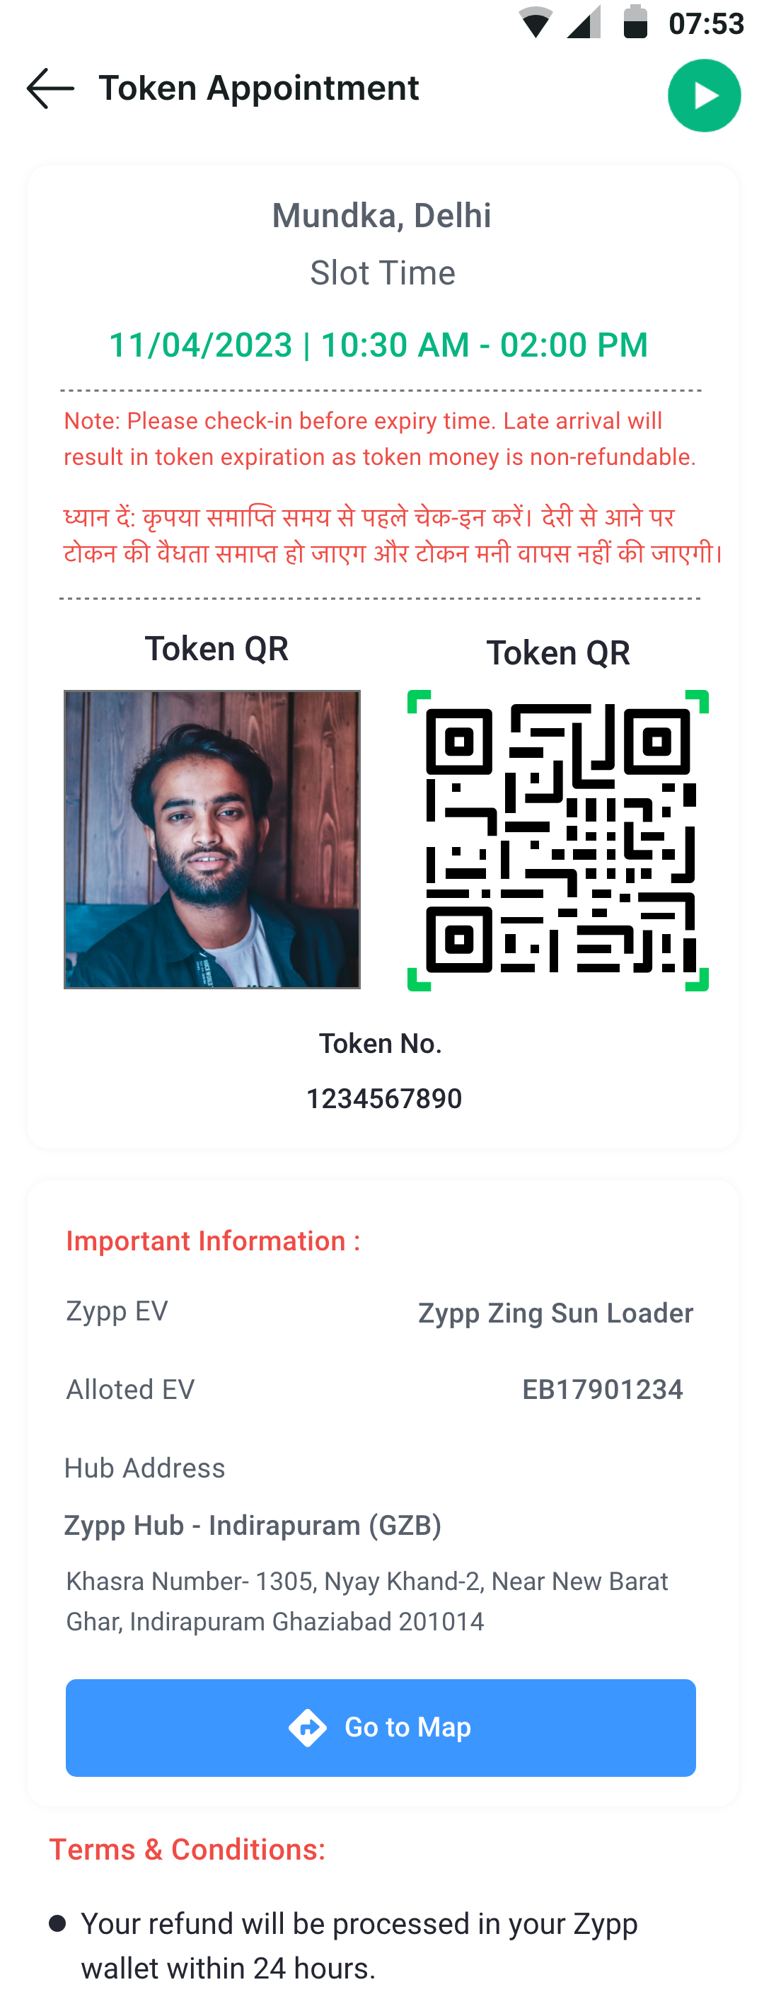
Task: Tap the directions arrow icon in map button
Action: 308,1728
